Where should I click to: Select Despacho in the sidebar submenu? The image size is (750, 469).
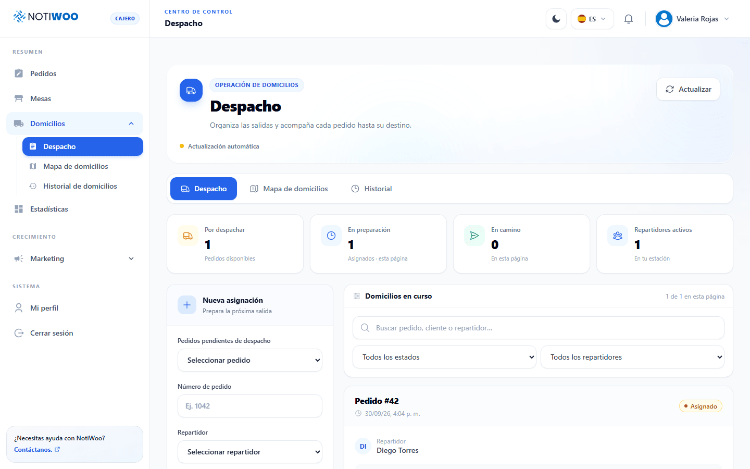[x=83, y=146]
